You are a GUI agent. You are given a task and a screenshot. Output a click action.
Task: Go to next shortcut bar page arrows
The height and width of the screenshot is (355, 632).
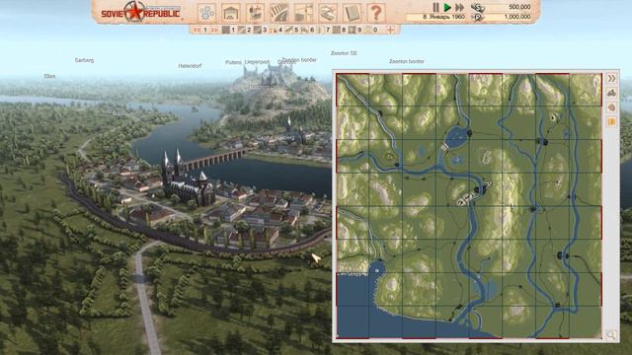click(214, 30)
